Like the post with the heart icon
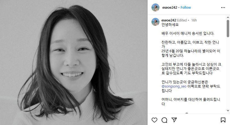This screenshot has height=125, width=230. tap(154, 120)
